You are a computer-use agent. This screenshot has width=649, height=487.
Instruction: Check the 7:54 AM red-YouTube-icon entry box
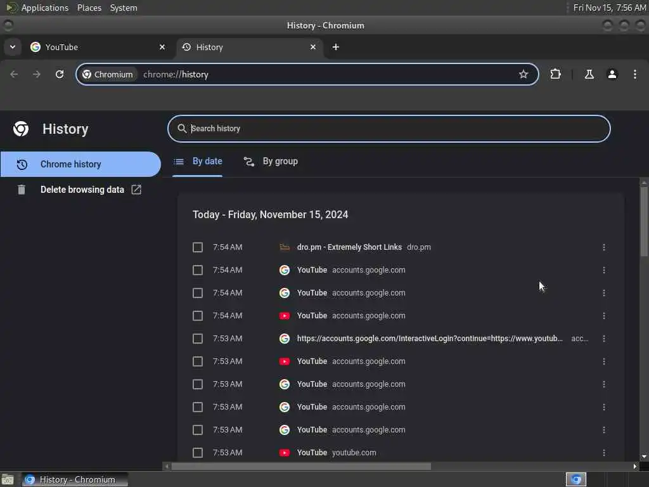pyautogui.click(x=198, y=316)
